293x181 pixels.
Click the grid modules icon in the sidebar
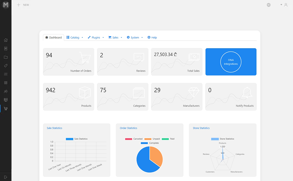pyautogui.click(x=6, y=83)
